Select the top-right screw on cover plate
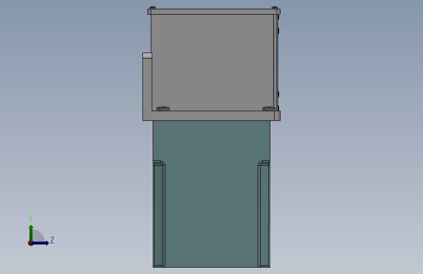 pyautogui.click(x=275, y=7)
